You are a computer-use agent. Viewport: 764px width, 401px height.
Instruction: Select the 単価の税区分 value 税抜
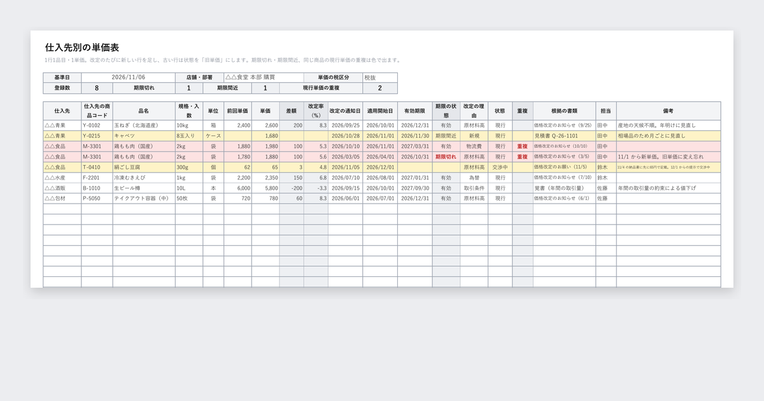coord(380,78)
